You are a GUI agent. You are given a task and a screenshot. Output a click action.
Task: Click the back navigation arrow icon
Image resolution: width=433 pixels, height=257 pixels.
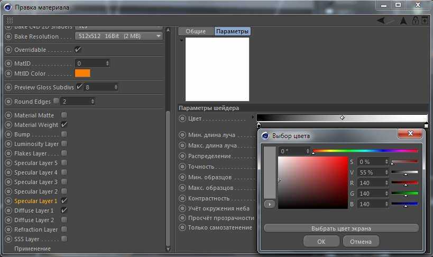coord(381,20)
